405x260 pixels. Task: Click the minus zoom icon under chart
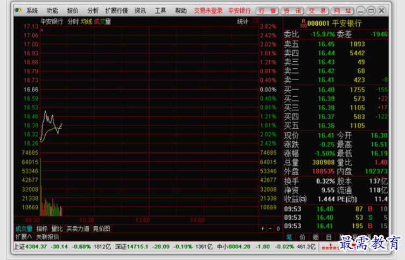[x=270, y=228]
